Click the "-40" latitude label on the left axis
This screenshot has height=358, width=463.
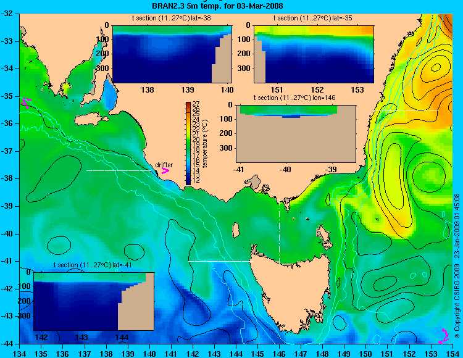point(6,234)
